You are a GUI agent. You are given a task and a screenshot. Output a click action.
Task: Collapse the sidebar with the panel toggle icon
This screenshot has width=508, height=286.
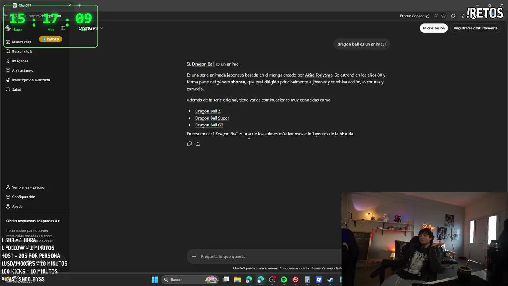coord(63,28)
